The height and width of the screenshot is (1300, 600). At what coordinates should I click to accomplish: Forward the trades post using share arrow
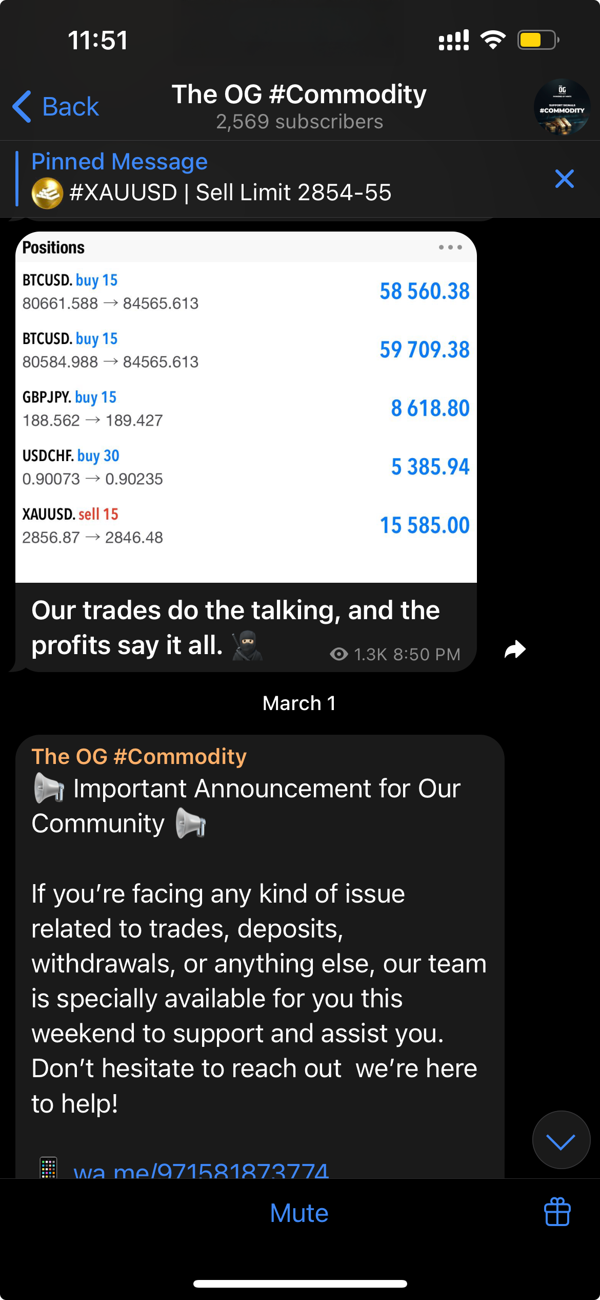tap(515, 649)
